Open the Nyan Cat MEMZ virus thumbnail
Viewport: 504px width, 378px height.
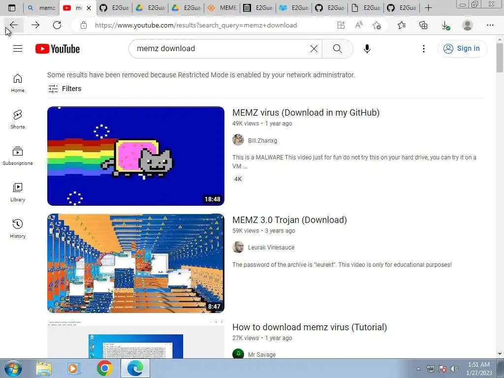136,156
